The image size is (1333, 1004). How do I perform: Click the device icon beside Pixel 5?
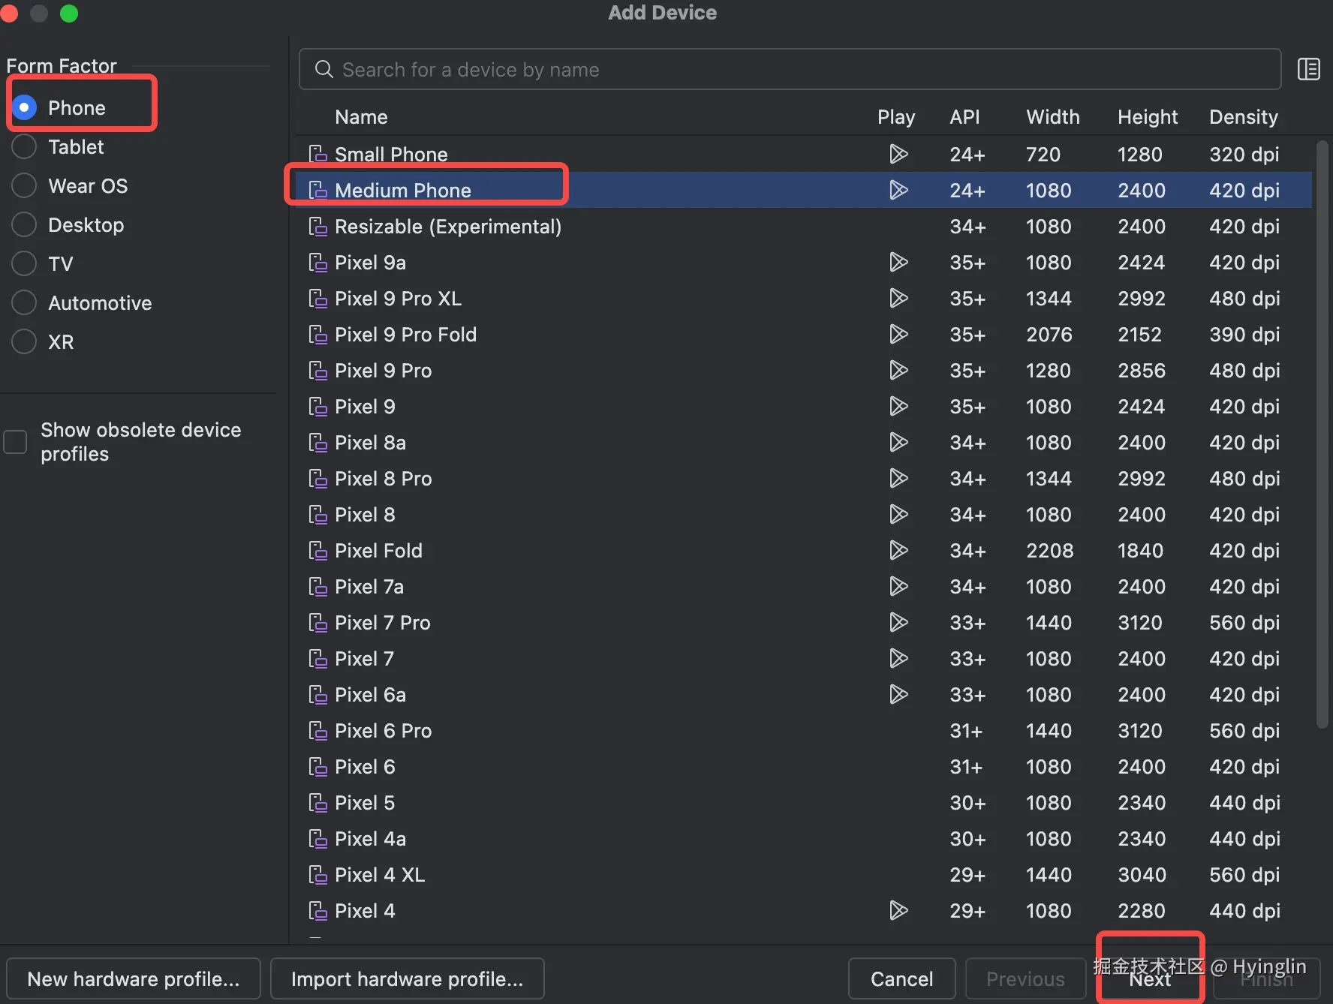pyautogui.click(x=317, y=802)
